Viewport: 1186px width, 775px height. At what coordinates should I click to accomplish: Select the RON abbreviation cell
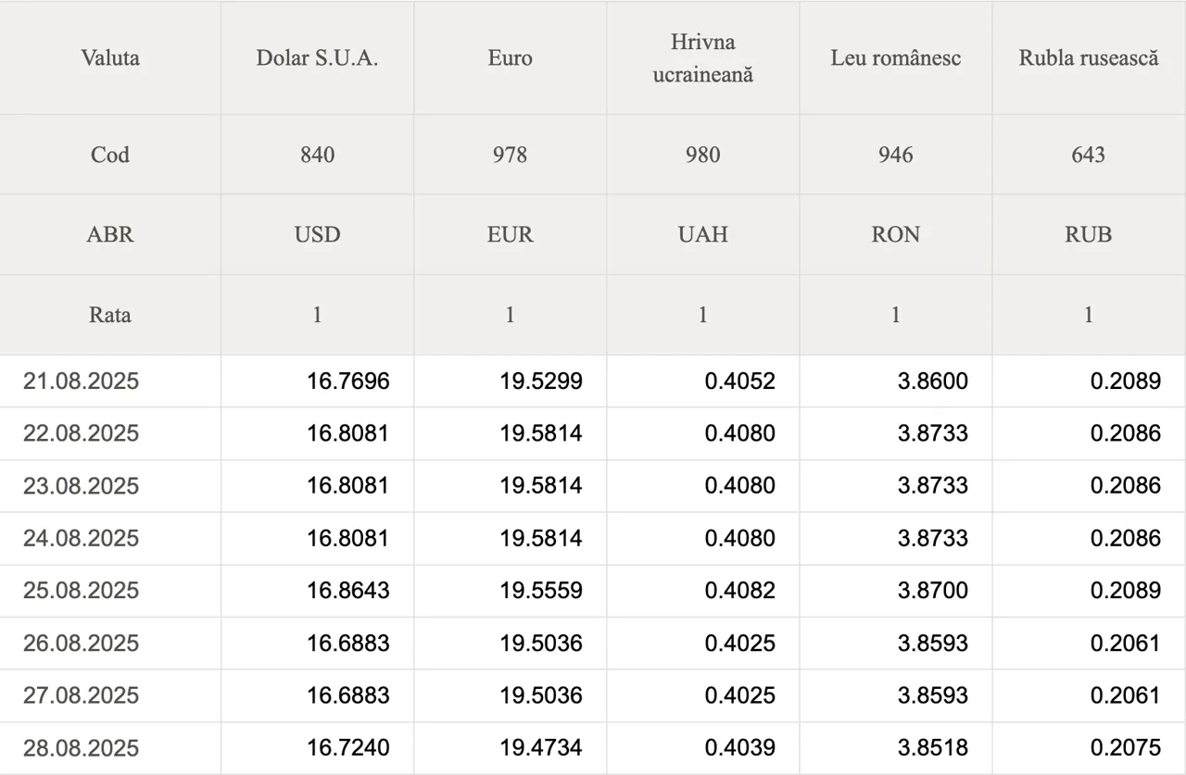coord(895,234)
